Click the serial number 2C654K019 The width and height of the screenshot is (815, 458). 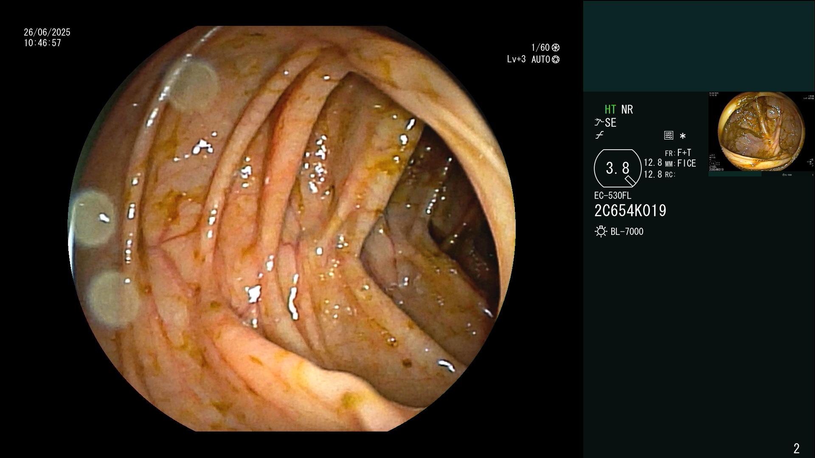[630, 210]
